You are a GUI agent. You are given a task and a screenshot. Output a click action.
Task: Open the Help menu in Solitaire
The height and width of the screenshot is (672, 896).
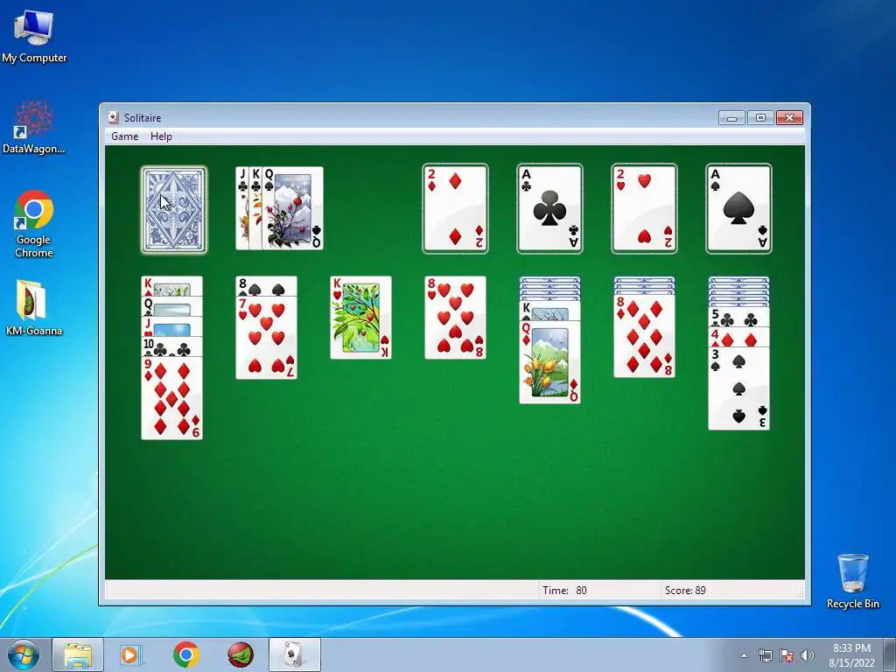pos(161,136)
